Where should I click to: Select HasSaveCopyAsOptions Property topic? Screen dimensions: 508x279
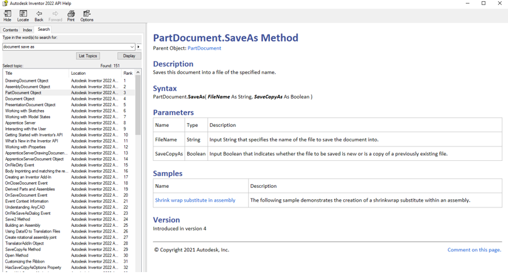[33, 267]
